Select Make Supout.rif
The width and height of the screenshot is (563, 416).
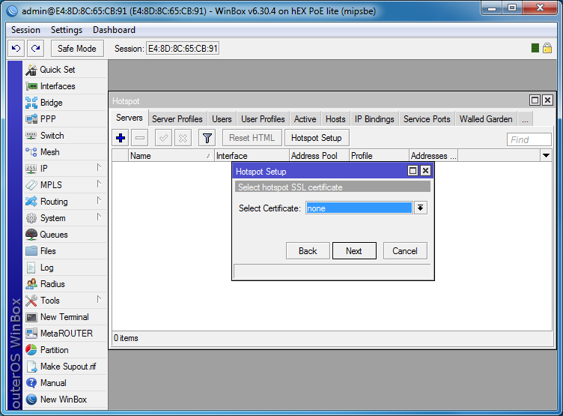tap(65, 367)
